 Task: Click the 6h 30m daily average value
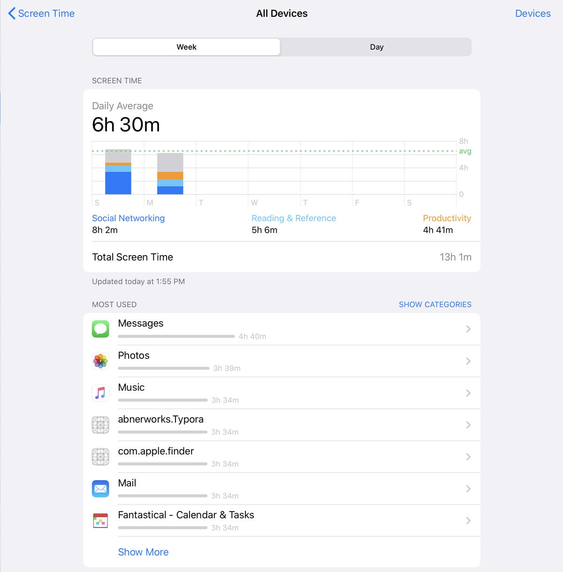pos(126,125)
